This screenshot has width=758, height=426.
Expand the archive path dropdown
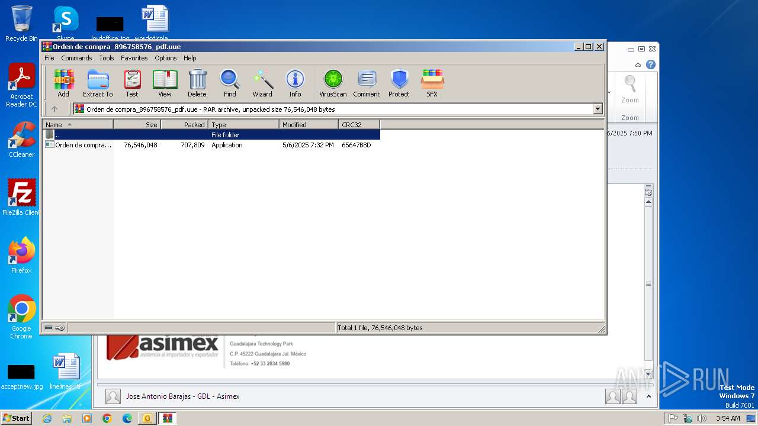[598, 109]
